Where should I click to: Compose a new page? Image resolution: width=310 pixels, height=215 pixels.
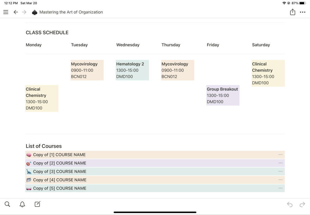point(37,204)
